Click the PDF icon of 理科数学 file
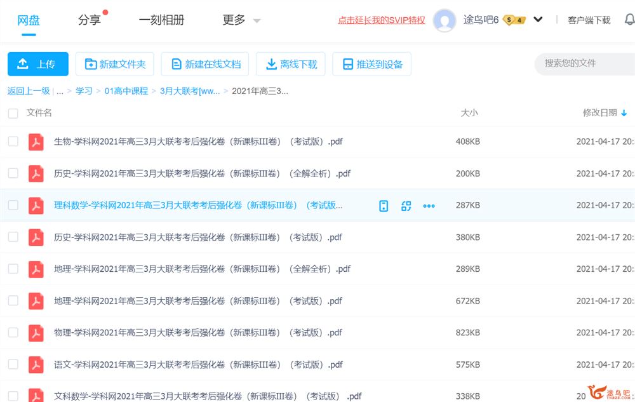 coord(36,205)
